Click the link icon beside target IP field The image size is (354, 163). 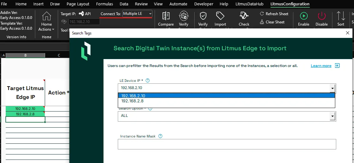point(64,22)
